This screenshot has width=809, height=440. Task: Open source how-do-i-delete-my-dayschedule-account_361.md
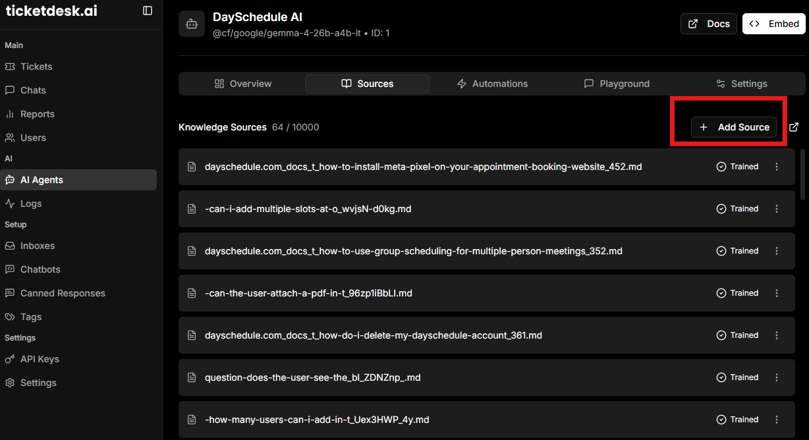[x=374, y=335]
